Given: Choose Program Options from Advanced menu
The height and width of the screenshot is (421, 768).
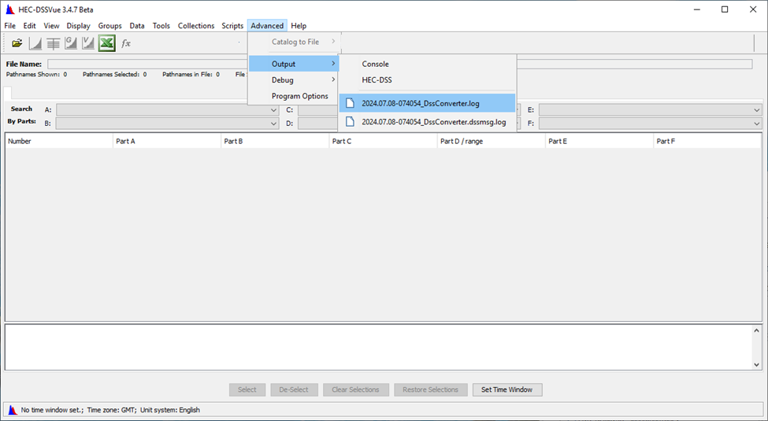Looking at the screenshot, I should (293, 96).
